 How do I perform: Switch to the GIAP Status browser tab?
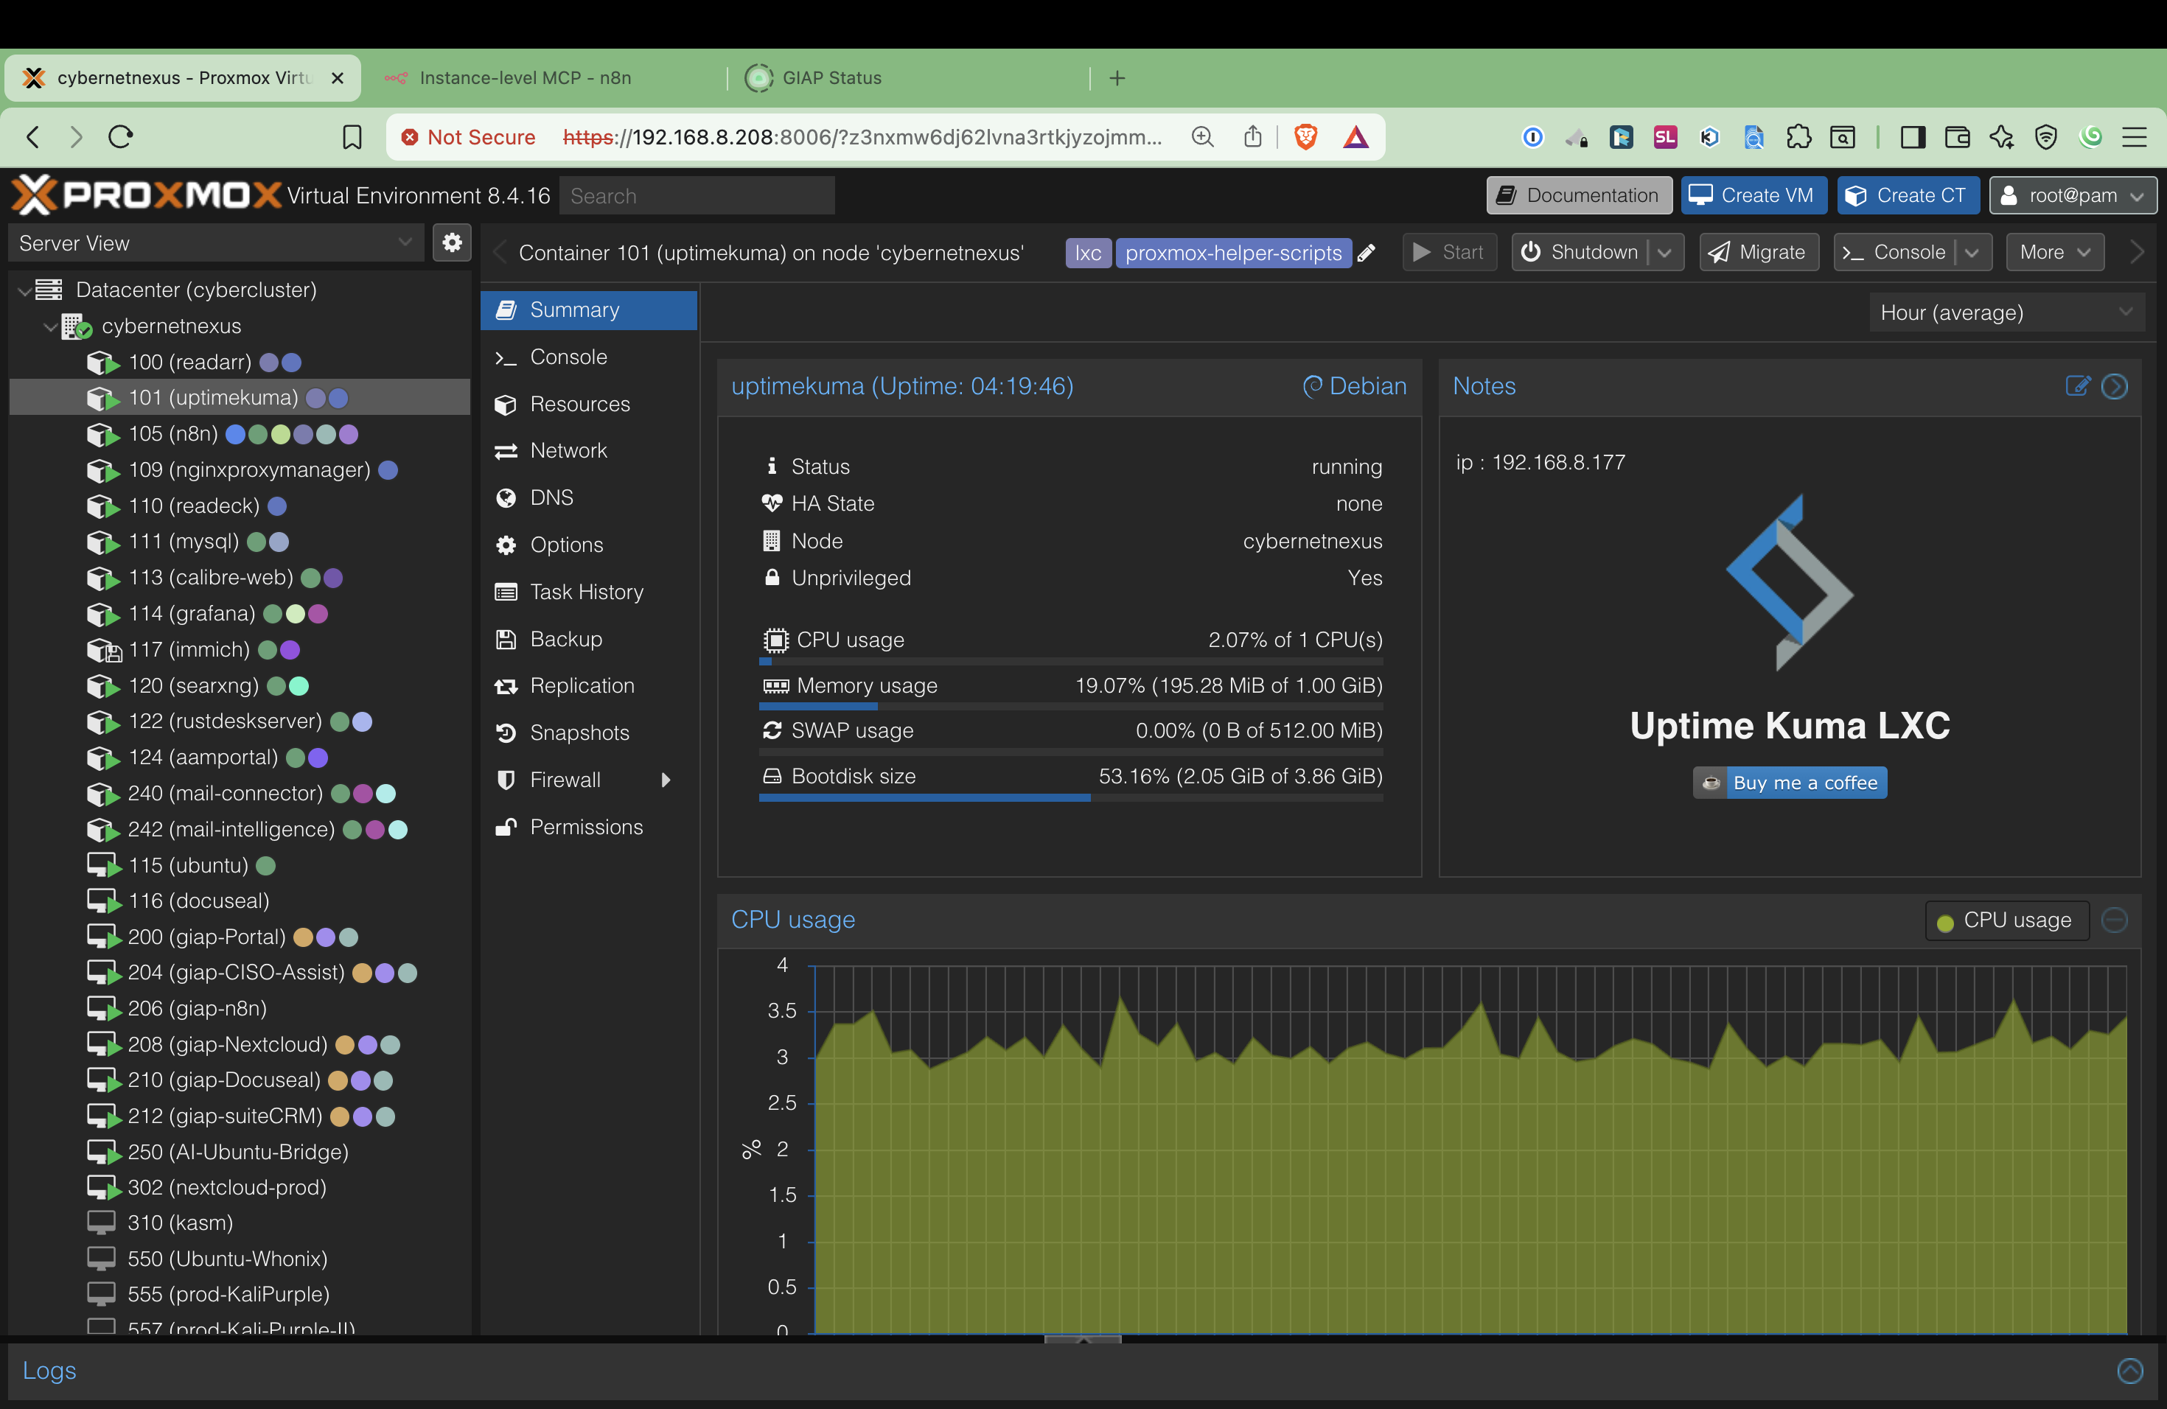pyautogui.click(x=831, y=78)
